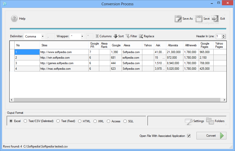The height and width of the screenshot is (151, 235).
Task: Click the row selector for row 3
Action: (12, 63)
